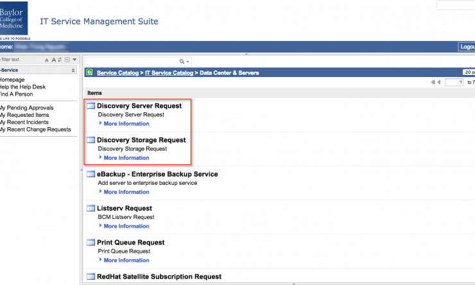Open Discovery Storage Request title

tap(141, 140)
